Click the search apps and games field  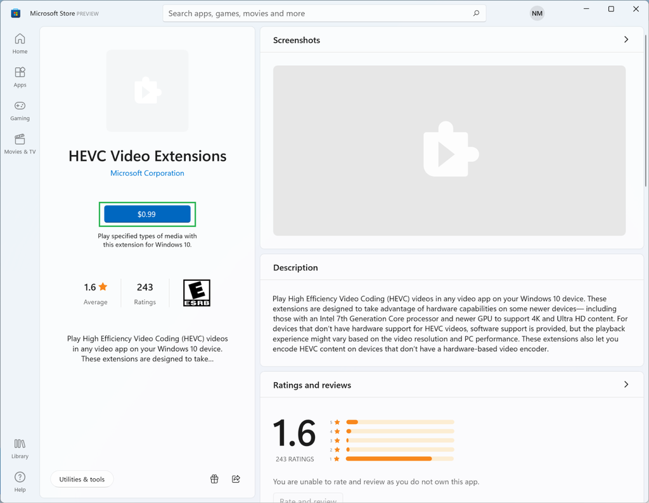[x=324, y=13]
